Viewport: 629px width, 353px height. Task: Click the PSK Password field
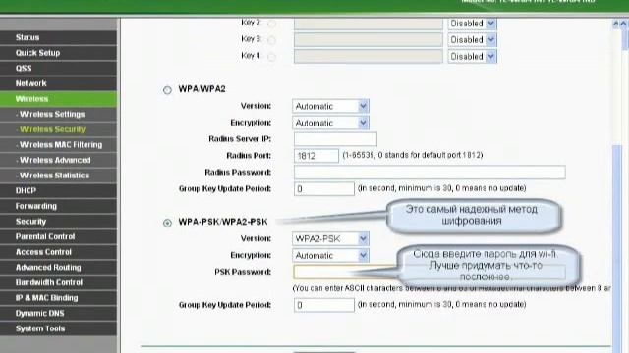[x=429, y=273]
